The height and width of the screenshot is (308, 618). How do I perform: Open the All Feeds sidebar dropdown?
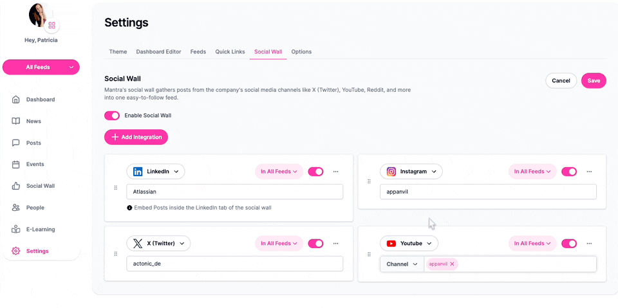[x=41, y=67]
